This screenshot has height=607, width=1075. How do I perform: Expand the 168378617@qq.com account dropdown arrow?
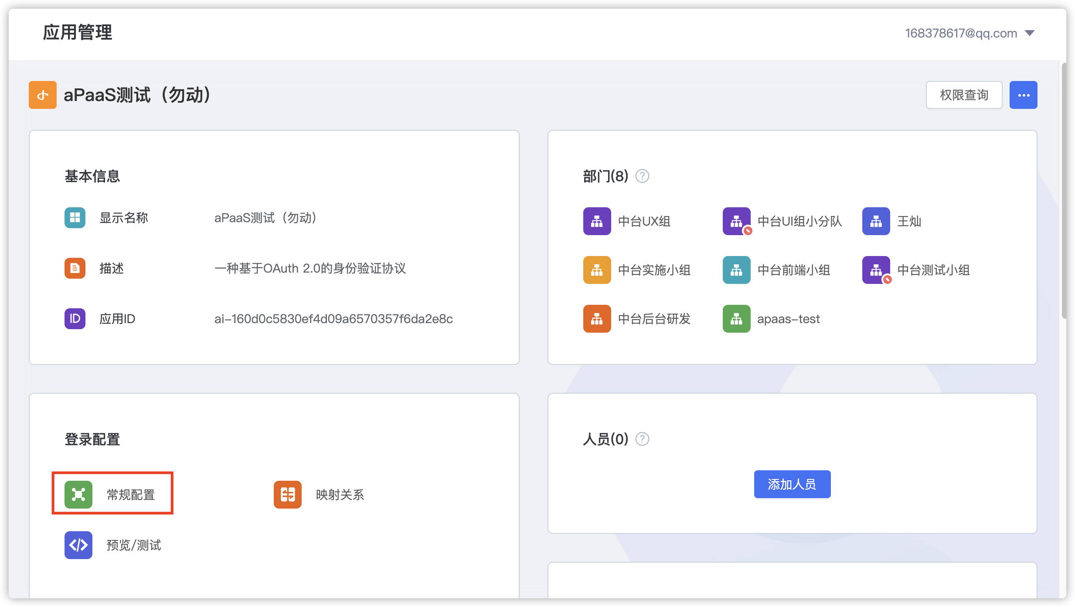pyautogui.click(x=1030, y=33)
